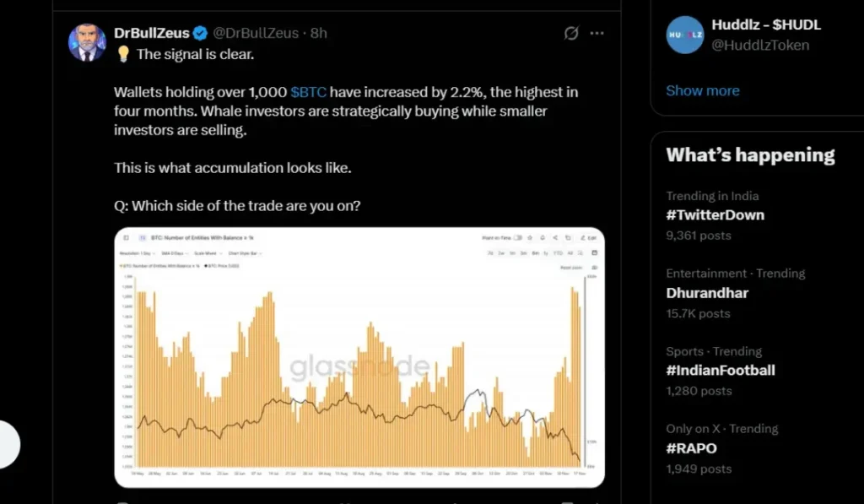Click the #TwitterDown trending topic

[x=715, y=214]
